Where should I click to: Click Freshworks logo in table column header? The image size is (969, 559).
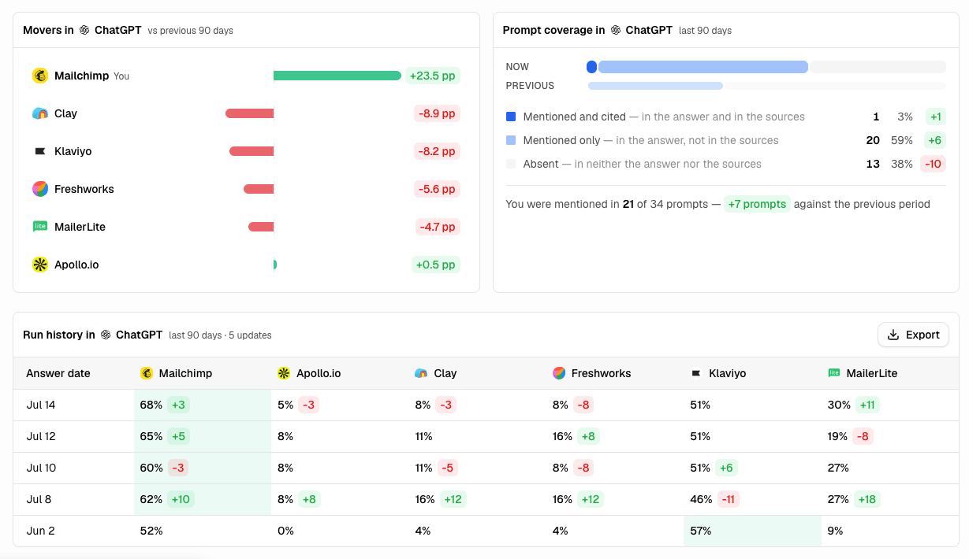pos(559,373)
